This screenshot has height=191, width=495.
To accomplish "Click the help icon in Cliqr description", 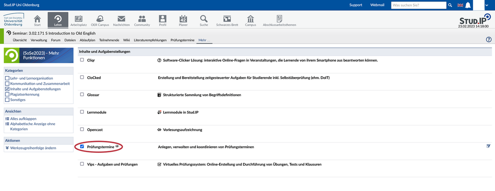I will [160, 60].
